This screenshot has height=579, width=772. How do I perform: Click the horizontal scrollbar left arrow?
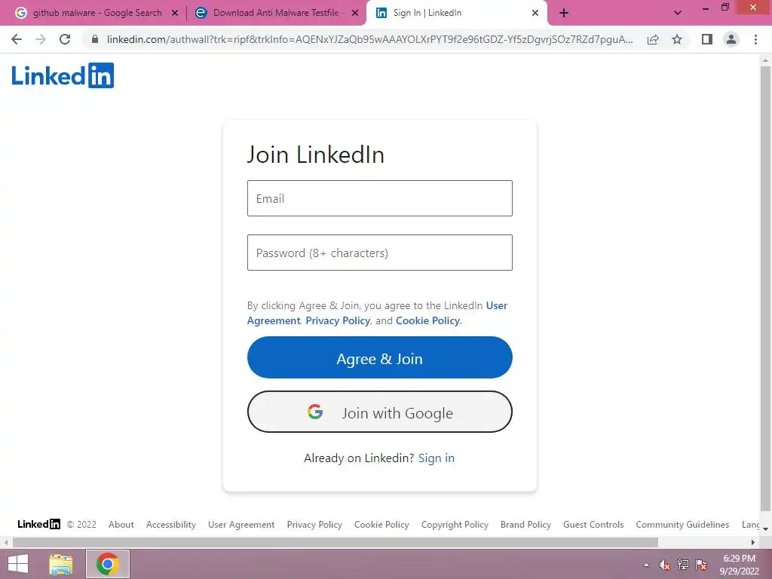[5, 542]
